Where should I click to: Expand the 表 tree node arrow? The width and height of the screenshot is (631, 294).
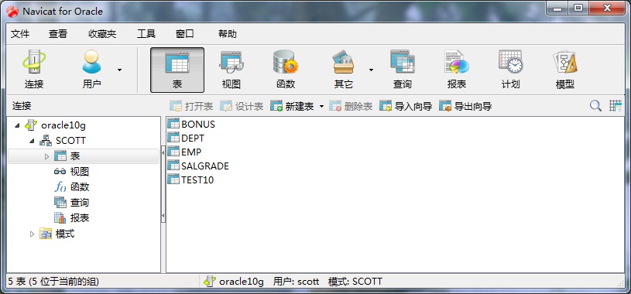(46, 156)
